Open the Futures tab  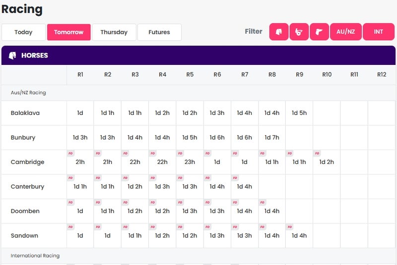pos(159,32)
